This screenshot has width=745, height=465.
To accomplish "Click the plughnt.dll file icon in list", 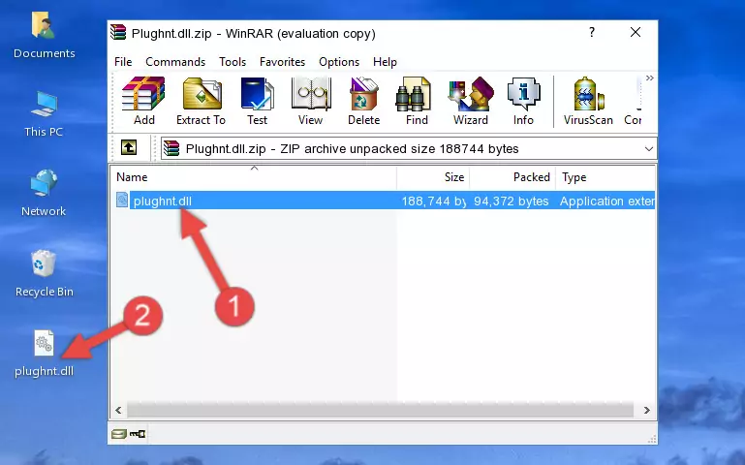I will tap(122, 200).
